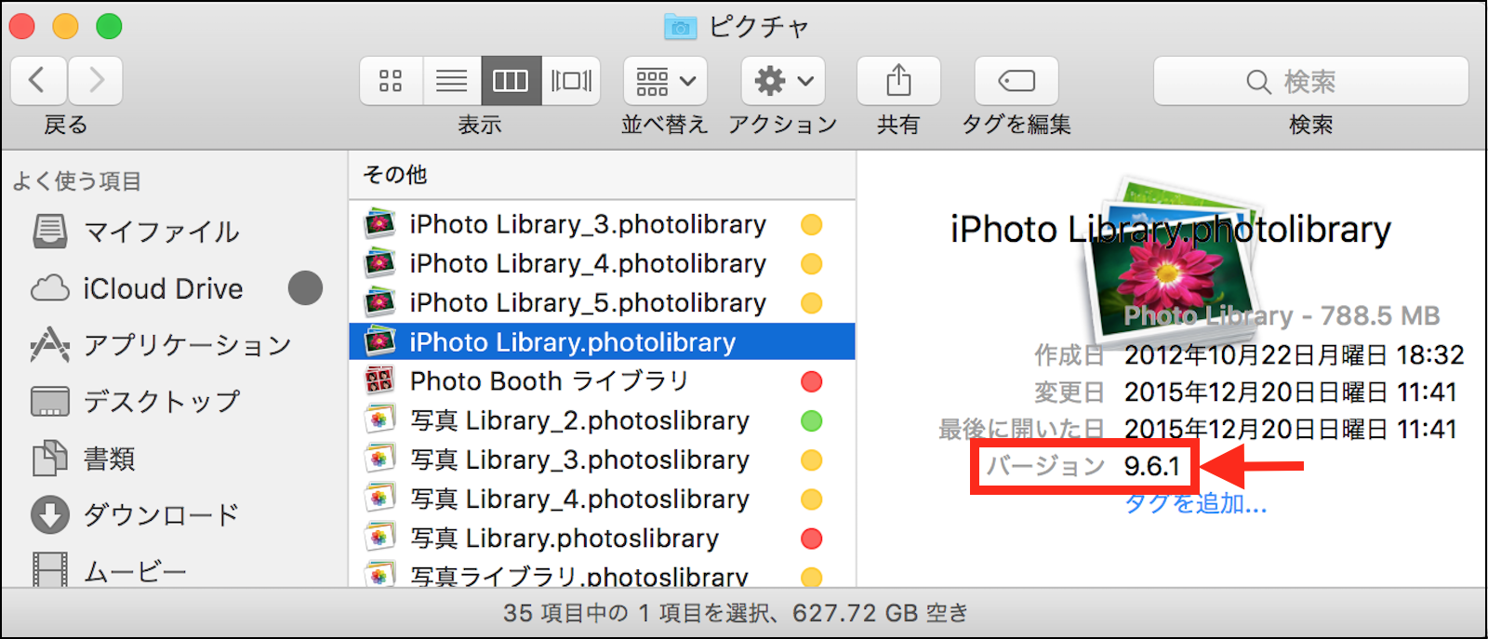This screenshot has height=639, width=1488.
Task: Select iPhoto Library_3.photolibrary
Action: point(602,224)
